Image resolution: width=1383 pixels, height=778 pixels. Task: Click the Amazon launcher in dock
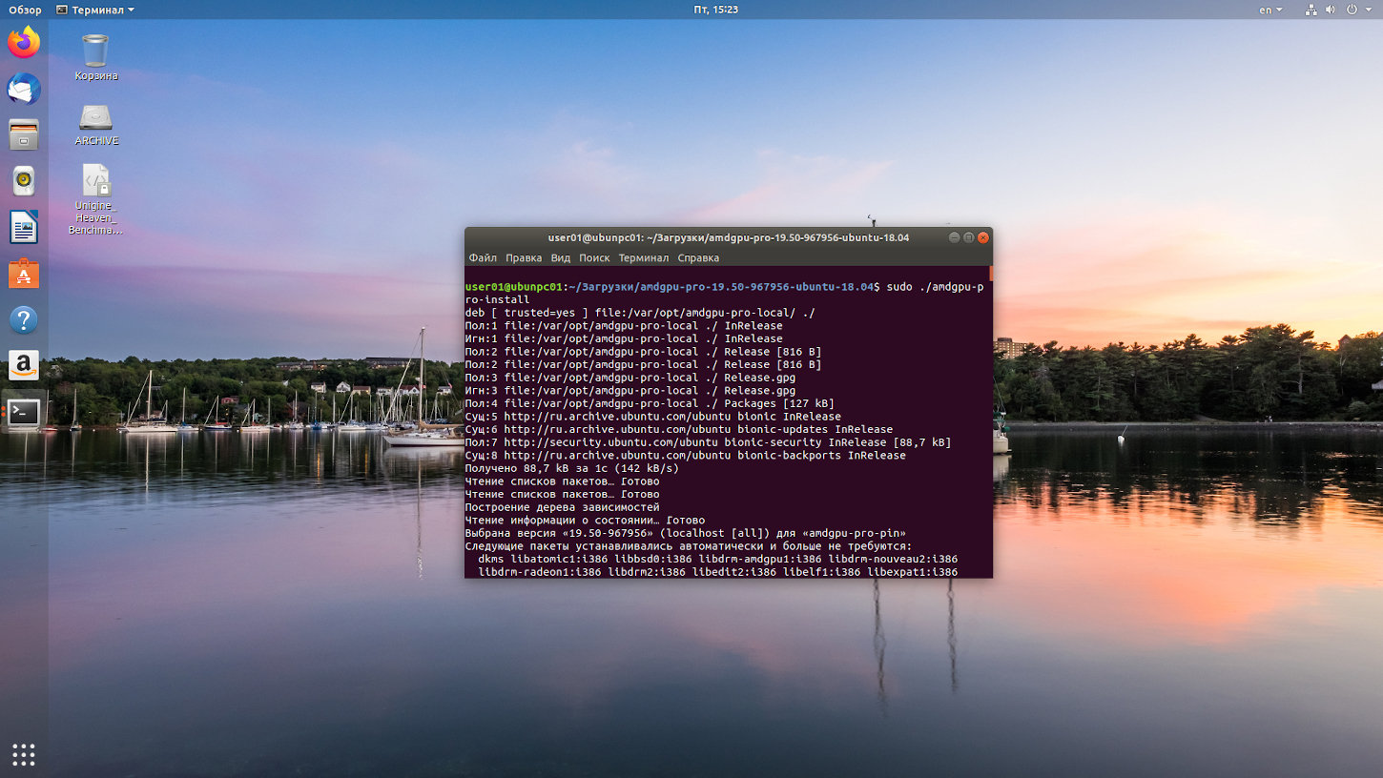pos(24,365)
